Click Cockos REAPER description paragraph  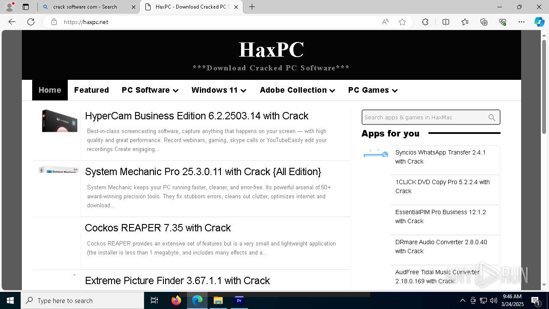click(x=211, y=248)
